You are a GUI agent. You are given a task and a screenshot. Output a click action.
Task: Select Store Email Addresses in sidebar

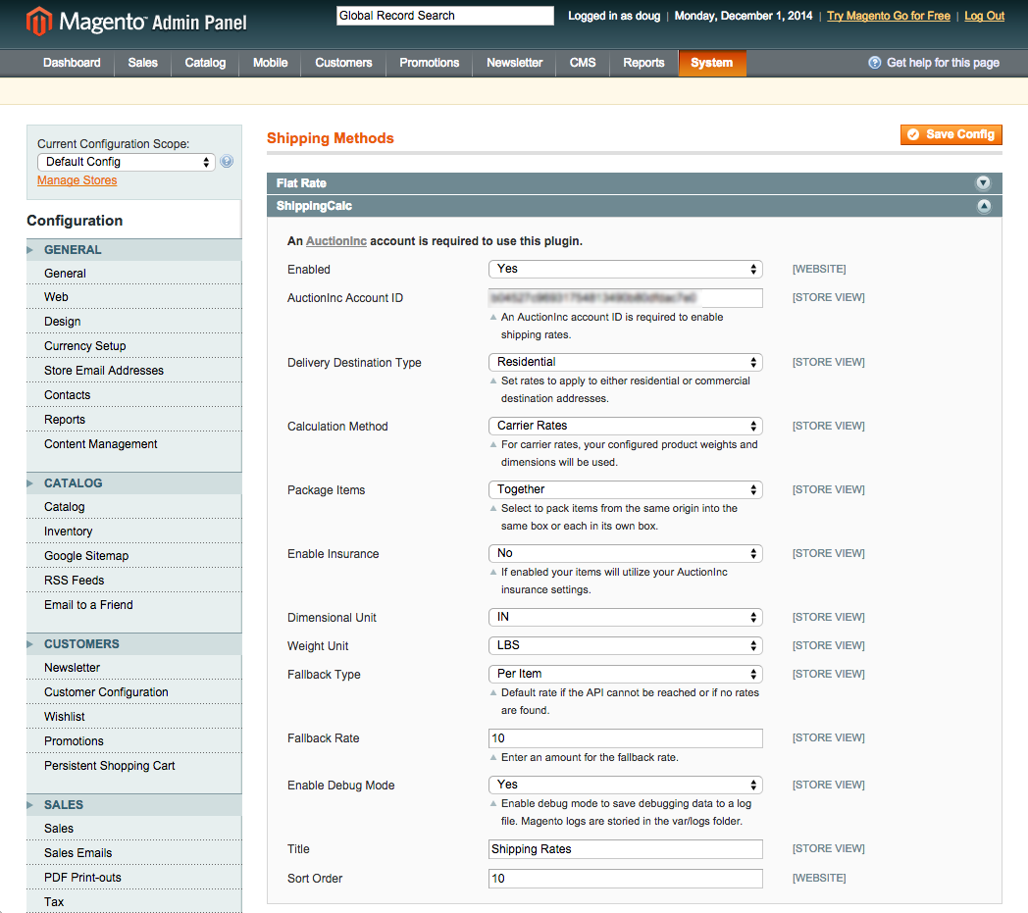pos(133,371)
